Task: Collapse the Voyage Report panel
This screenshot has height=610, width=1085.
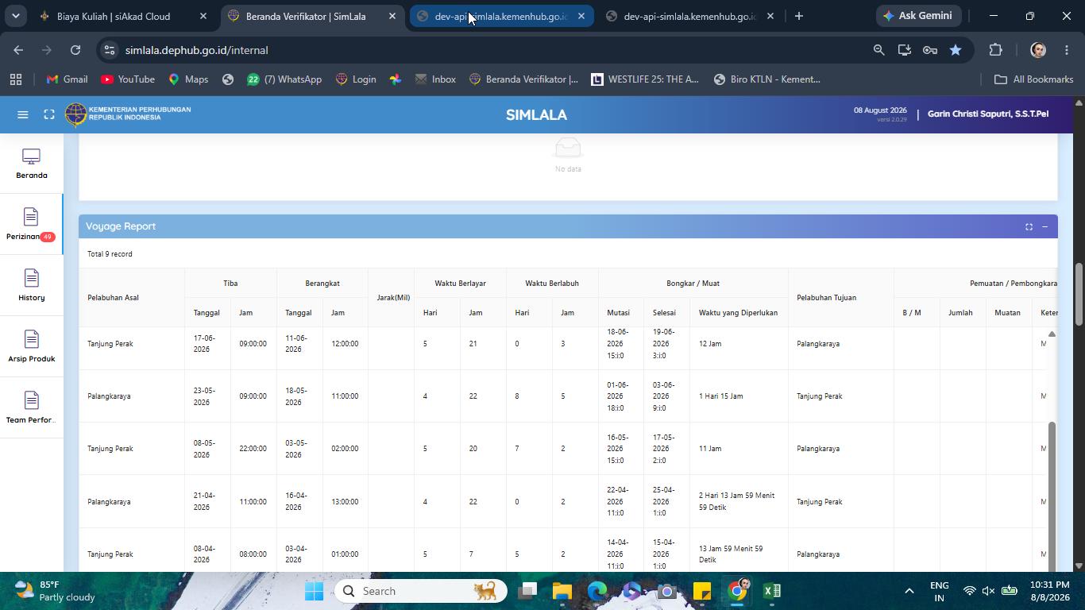Action: tap(1045, 227)
